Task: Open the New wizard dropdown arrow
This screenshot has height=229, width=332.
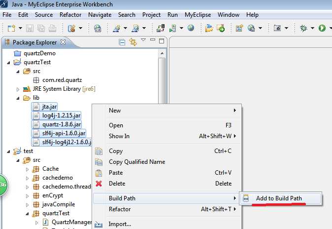Action: (x=20, y=28)
